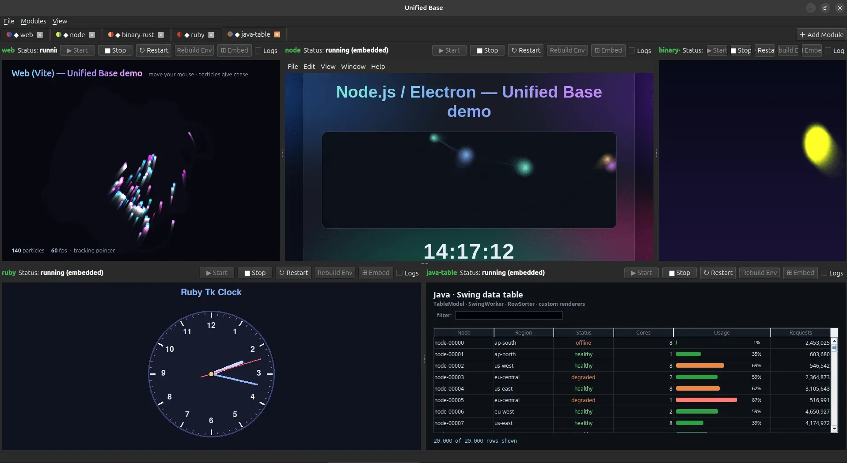The height and width of the screenshot is (463, 847).
Task: Sort the table by the Usage column
Action: click(x=722, y=333)
